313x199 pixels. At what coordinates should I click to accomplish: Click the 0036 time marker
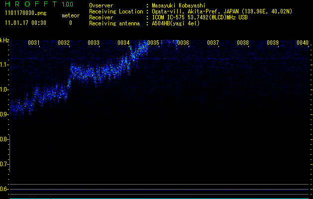183,43
